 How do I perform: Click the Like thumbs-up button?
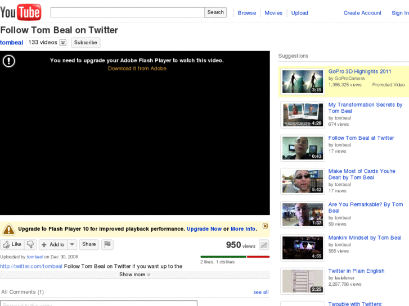click(x=12, y=245)
